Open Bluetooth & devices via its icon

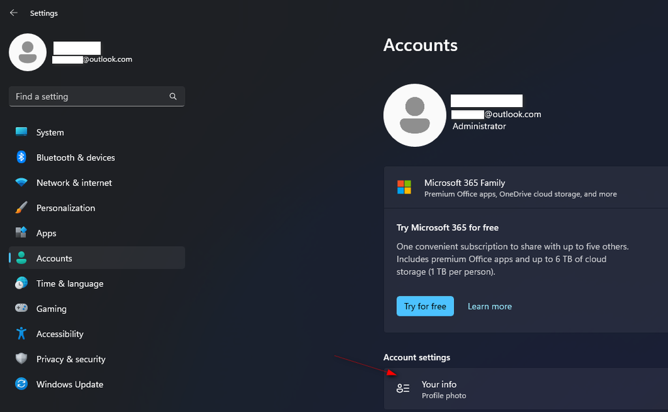point(21,157)
